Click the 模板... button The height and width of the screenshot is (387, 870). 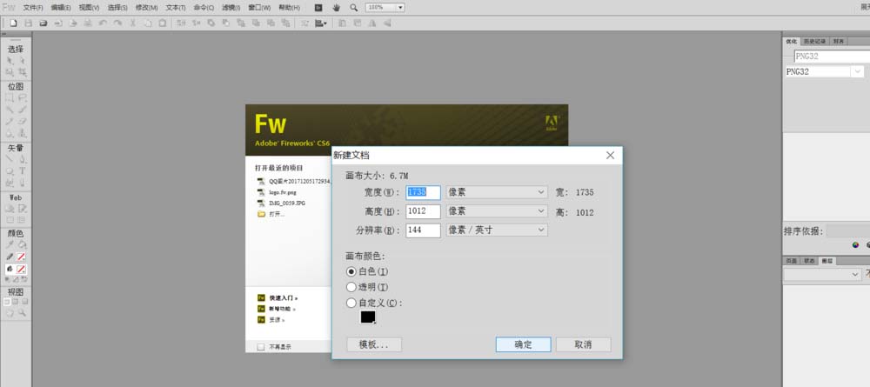point(374,344)
